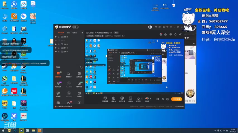Toggle the lock on the 图片 1 source
Viewport: 238px width, 133px height.
click(x=59, y=48)
